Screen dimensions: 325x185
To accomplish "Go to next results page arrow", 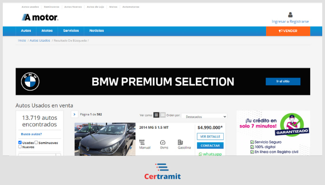I will pos(74,114).
